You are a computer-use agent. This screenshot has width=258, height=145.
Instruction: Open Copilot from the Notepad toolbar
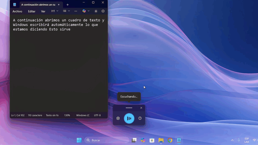(84, 11)
